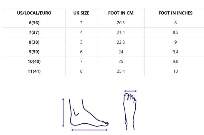Choose the 11(41) size row label
Viewport: 204px width, 135px height.
(34, 71)
